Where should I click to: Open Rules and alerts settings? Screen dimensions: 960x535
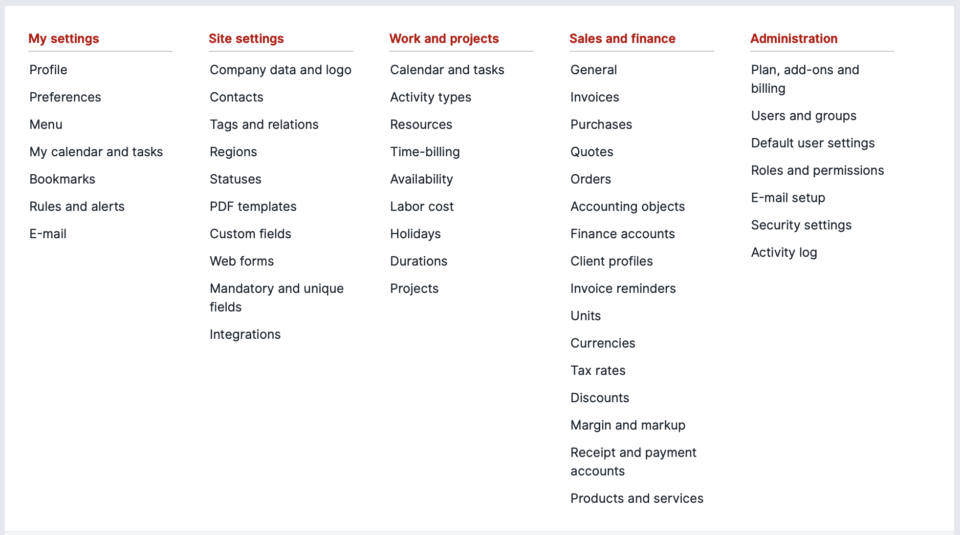click(77, 206)
